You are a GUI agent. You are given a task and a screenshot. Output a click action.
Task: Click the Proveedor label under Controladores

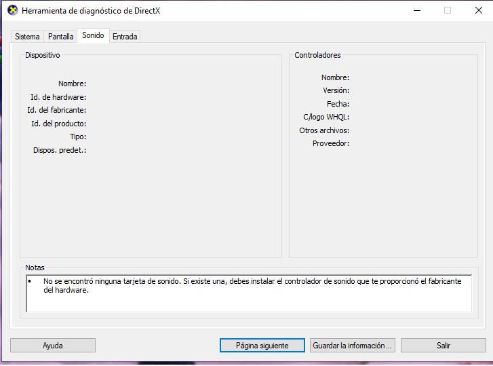coord(331,143)
